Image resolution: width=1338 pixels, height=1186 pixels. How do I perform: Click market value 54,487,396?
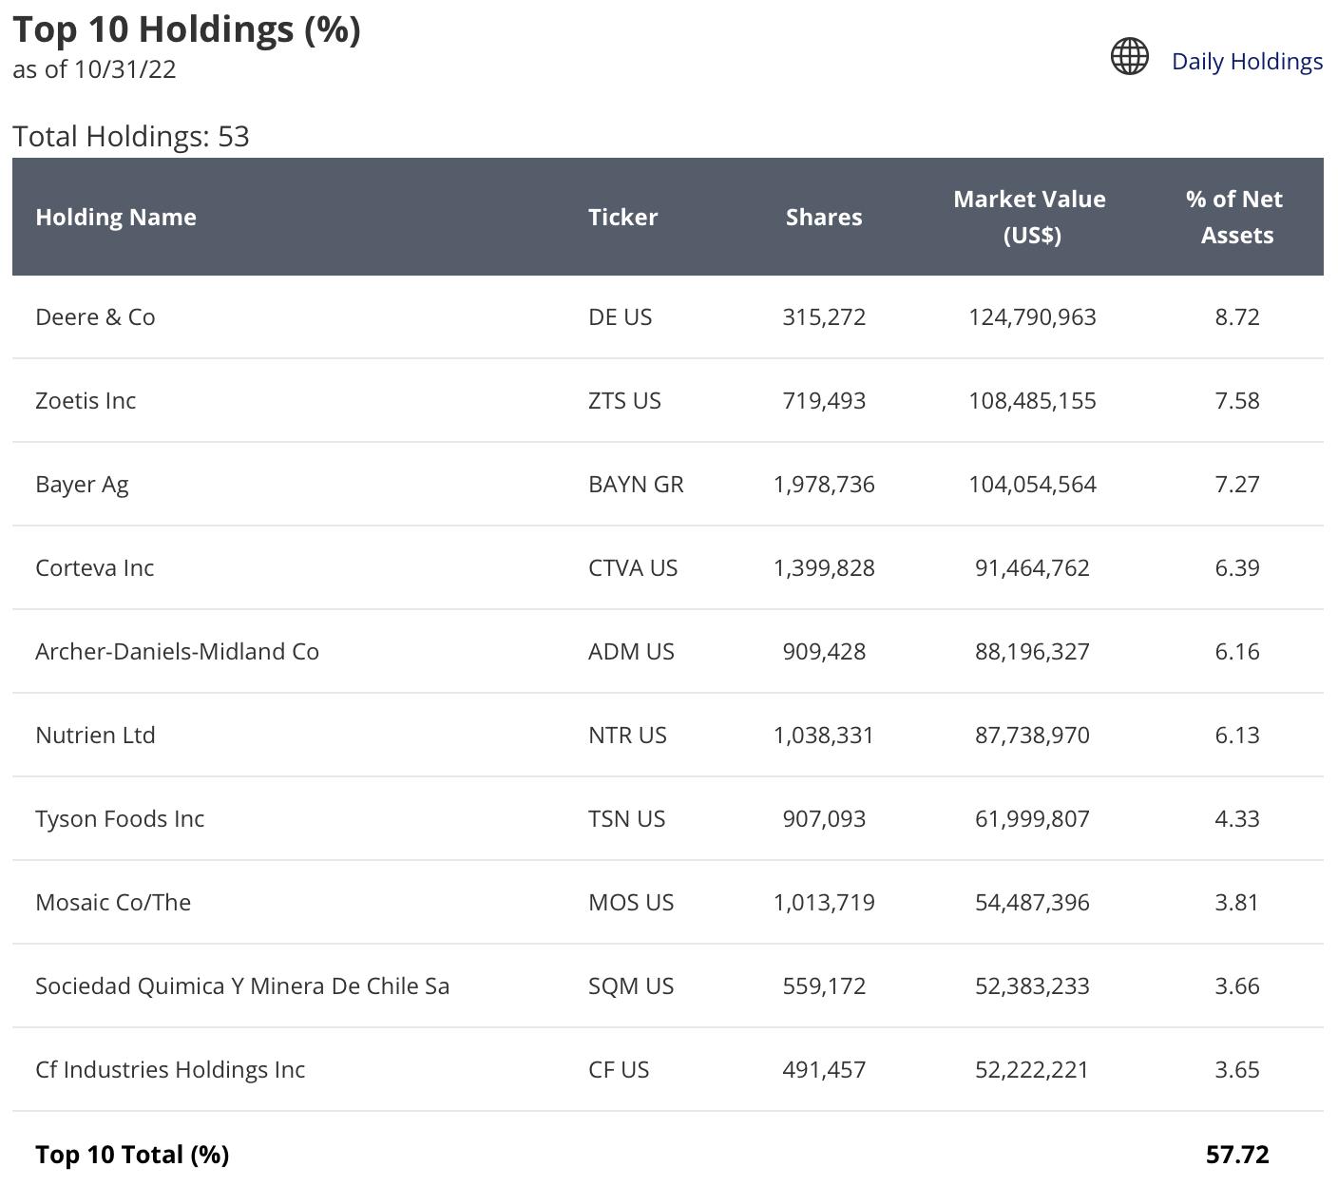(x=1032, y=902)
